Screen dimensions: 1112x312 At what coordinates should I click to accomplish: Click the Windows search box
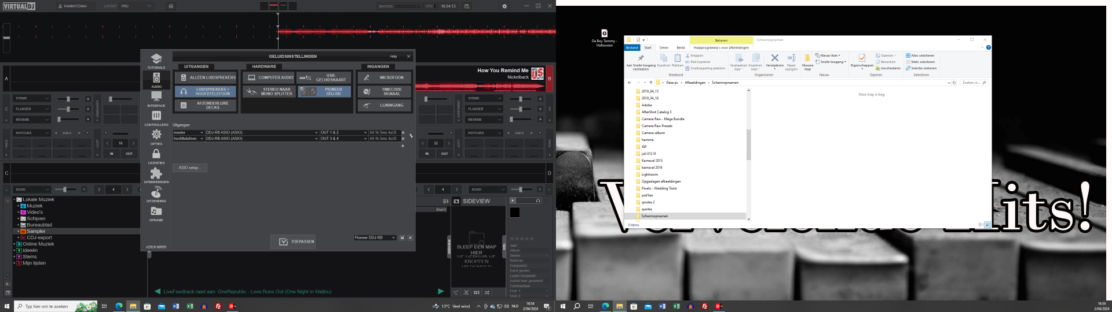point(56,306)
